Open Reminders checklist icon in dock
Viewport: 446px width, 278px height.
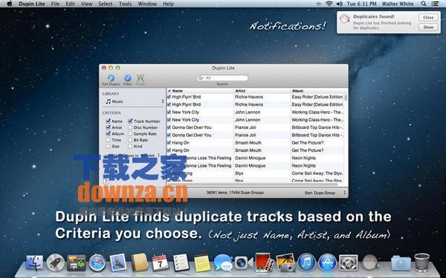click(x=181, y=262)
